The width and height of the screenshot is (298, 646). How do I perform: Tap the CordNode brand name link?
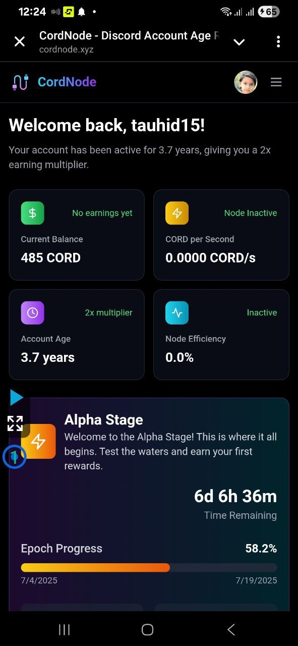pos(67,82)
